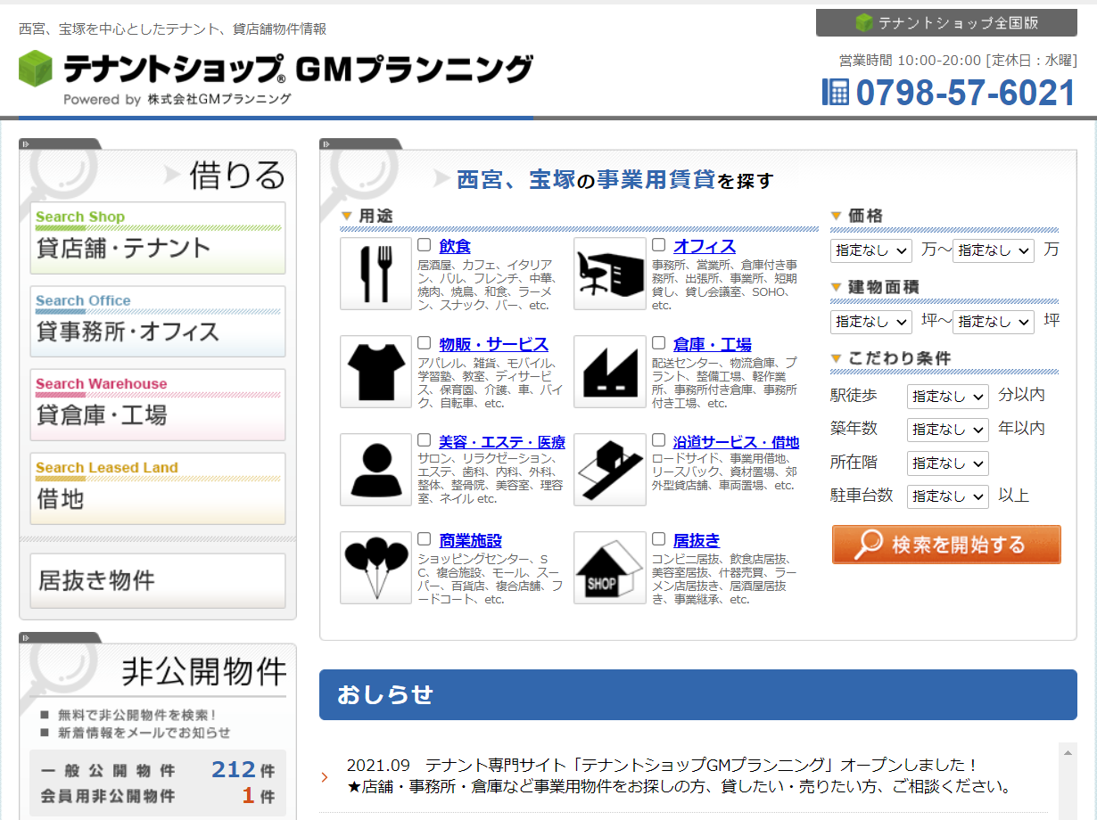
Task: Open the 飲食 category link
Action: (x=455, y=246)
